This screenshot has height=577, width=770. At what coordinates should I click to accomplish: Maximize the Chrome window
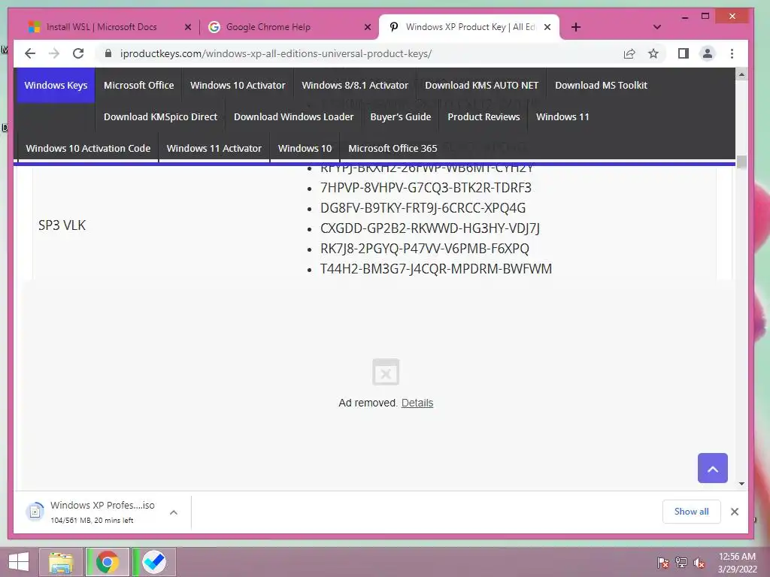[x=705, y=17]
